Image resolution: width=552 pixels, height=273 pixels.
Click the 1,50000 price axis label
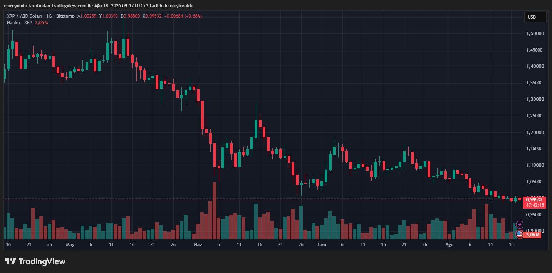(535, 33)
